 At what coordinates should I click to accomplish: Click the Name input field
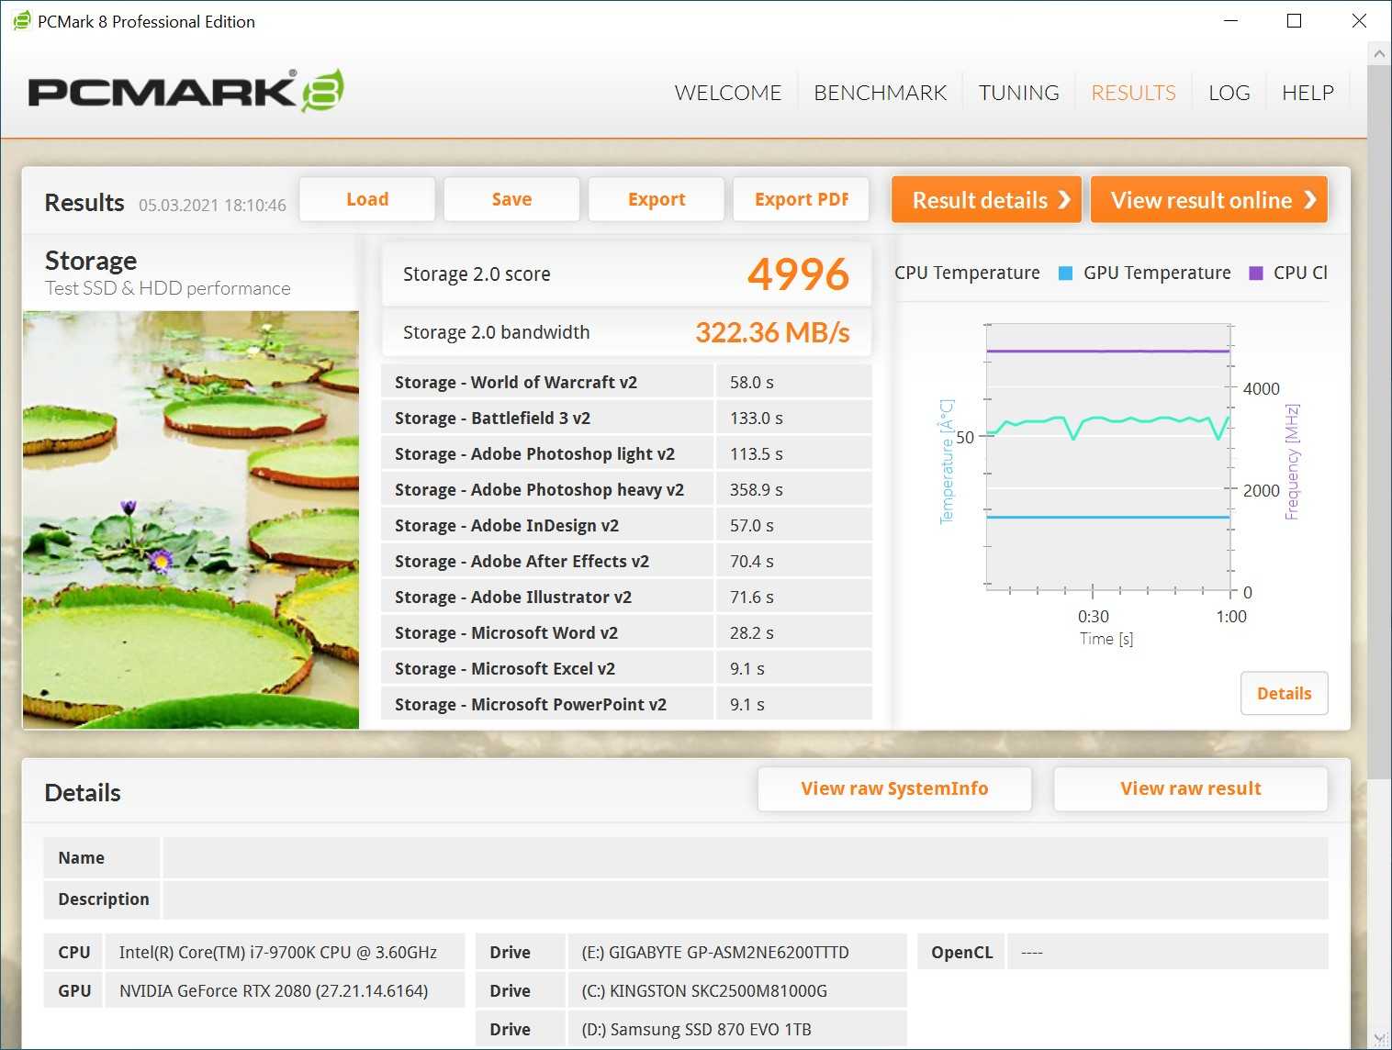pos(745,858)
